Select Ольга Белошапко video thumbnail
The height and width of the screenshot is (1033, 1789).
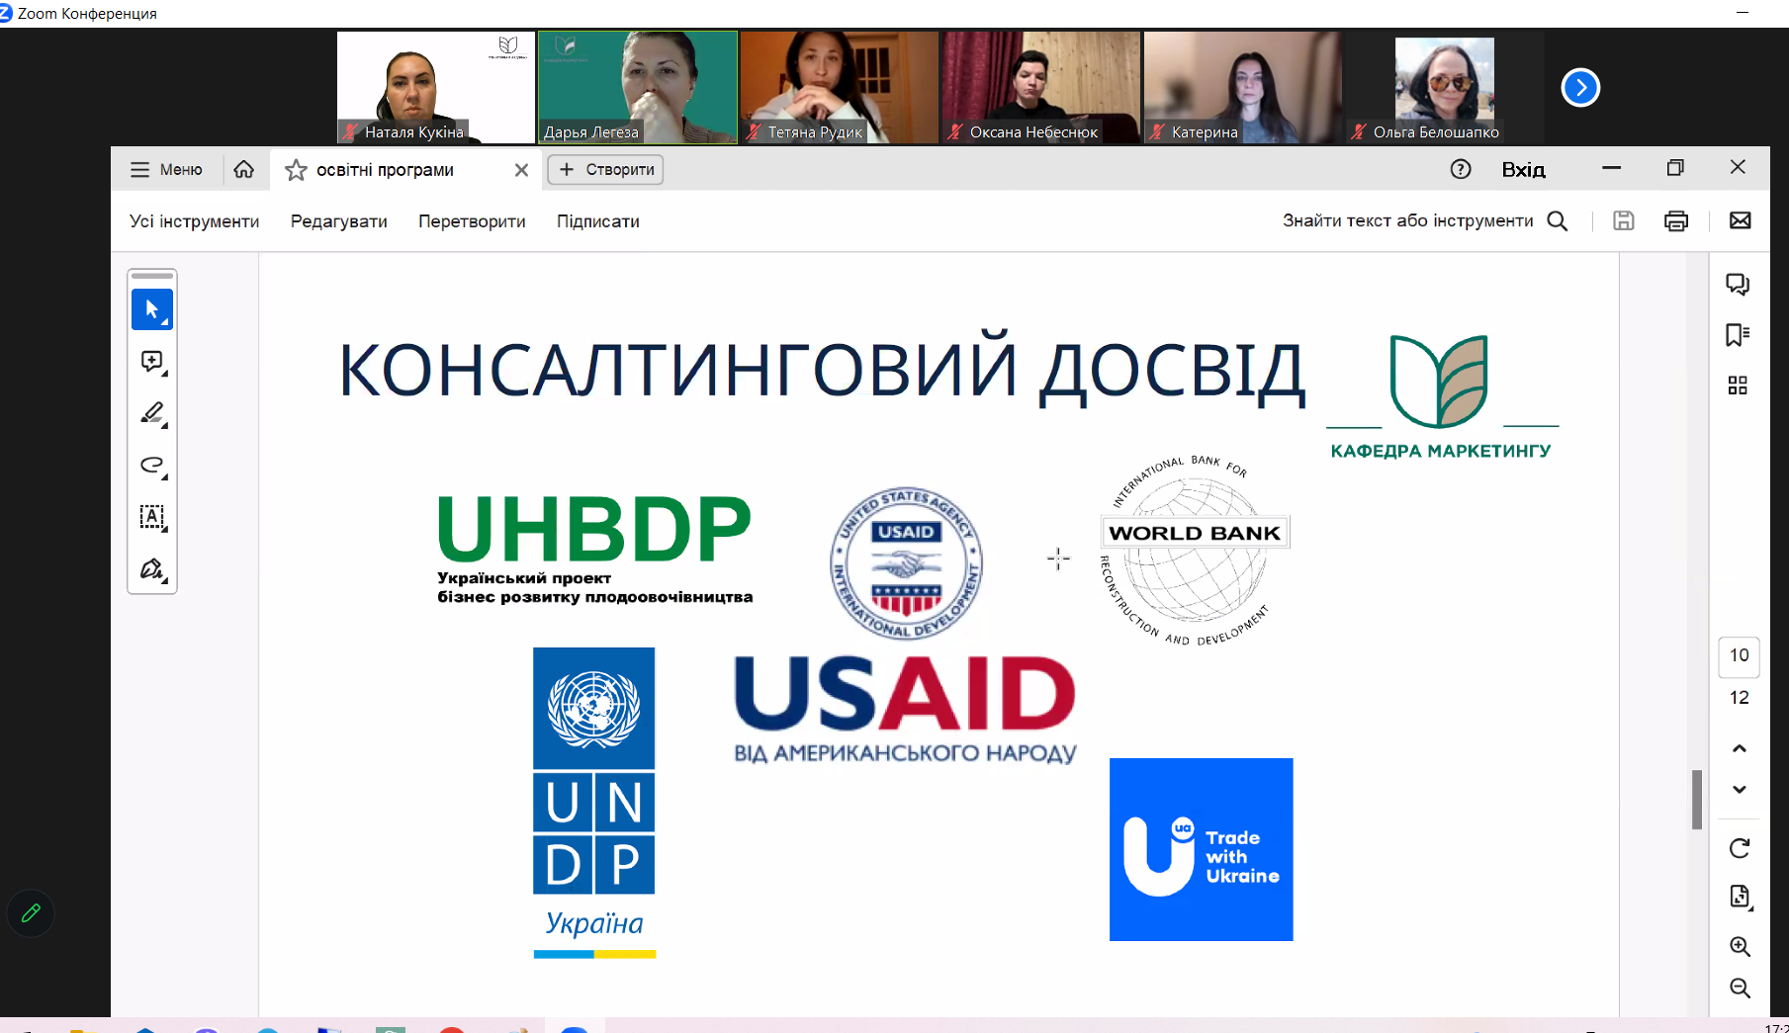click(1445, 87)
